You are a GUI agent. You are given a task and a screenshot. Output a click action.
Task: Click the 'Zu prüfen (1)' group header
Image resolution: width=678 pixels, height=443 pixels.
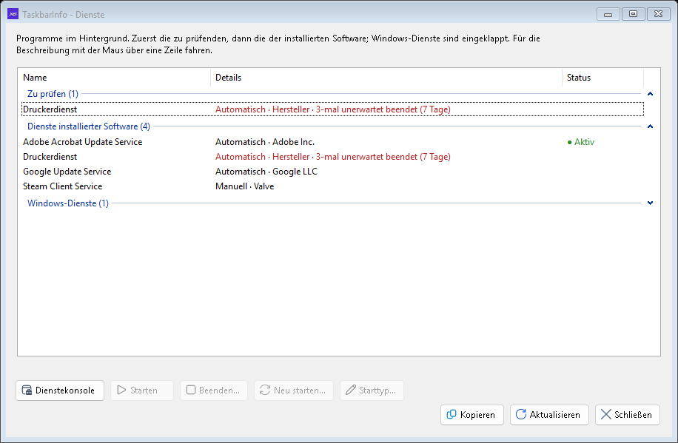click(x=53, y=94)
